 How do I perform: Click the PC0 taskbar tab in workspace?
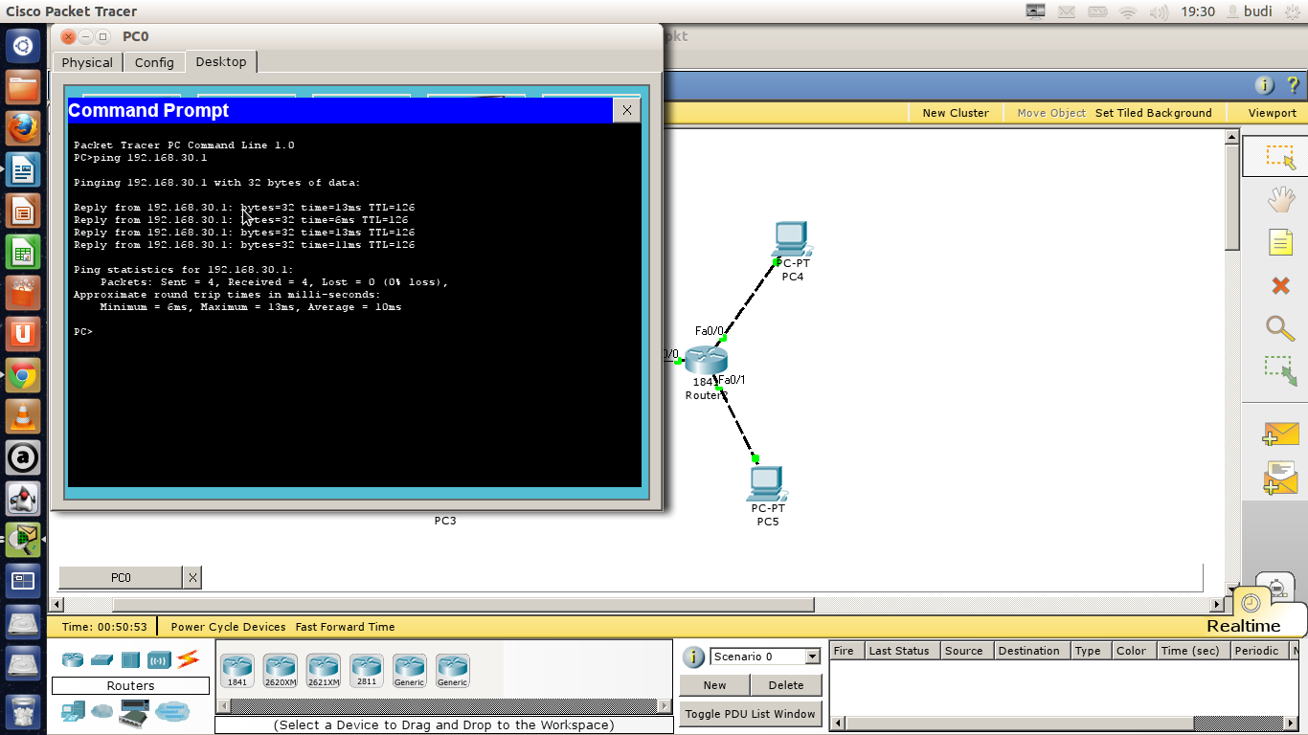point(121,577)
